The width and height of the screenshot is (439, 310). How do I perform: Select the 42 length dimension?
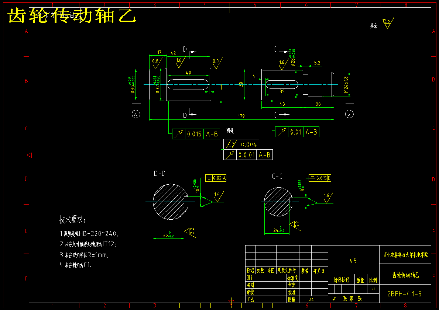point(173,53)
